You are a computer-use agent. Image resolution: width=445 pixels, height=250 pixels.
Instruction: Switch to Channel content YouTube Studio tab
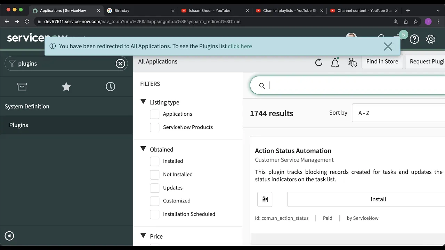pyautogui.click(x=364, y=10)
